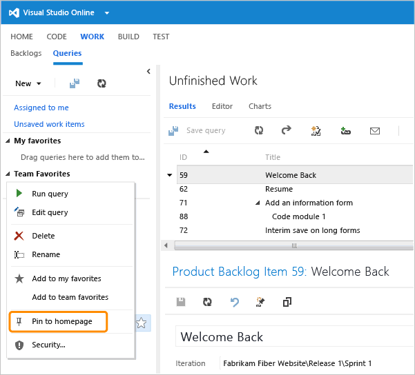Sort results by ID column header

(x=183, y=157)
